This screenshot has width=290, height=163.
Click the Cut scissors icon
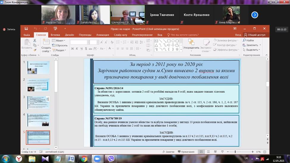click(x=35, y=40)
